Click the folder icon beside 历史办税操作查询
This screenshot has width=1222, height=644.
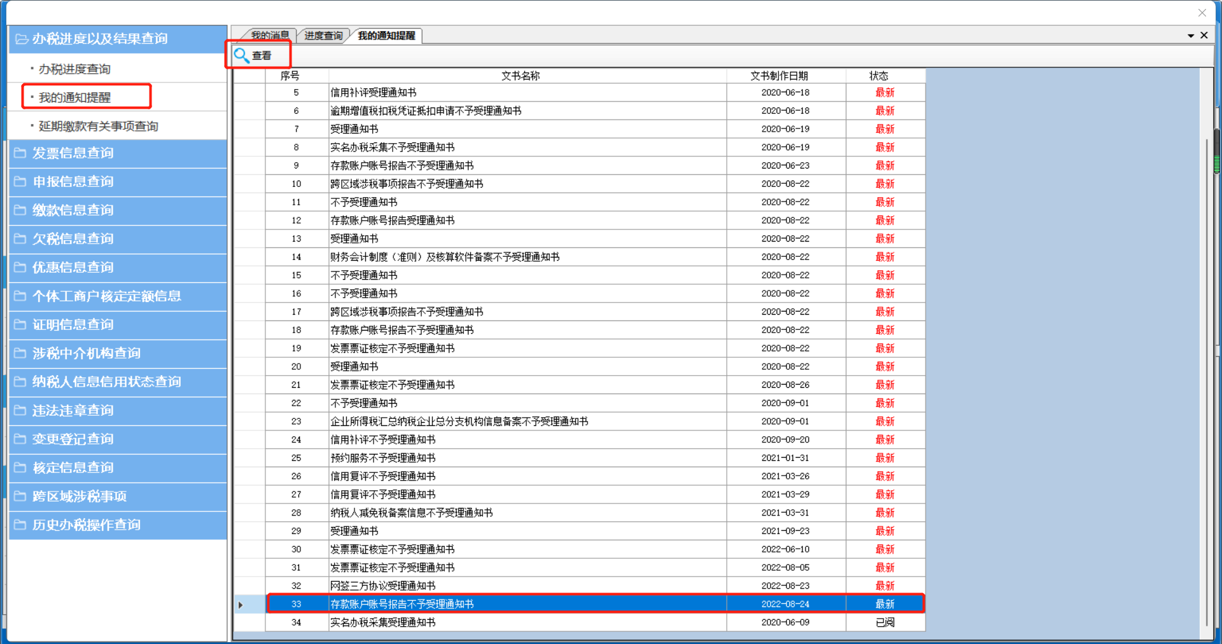tap(20, 525)
